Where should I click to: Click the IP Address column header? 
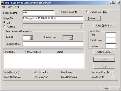click(14, 52)
